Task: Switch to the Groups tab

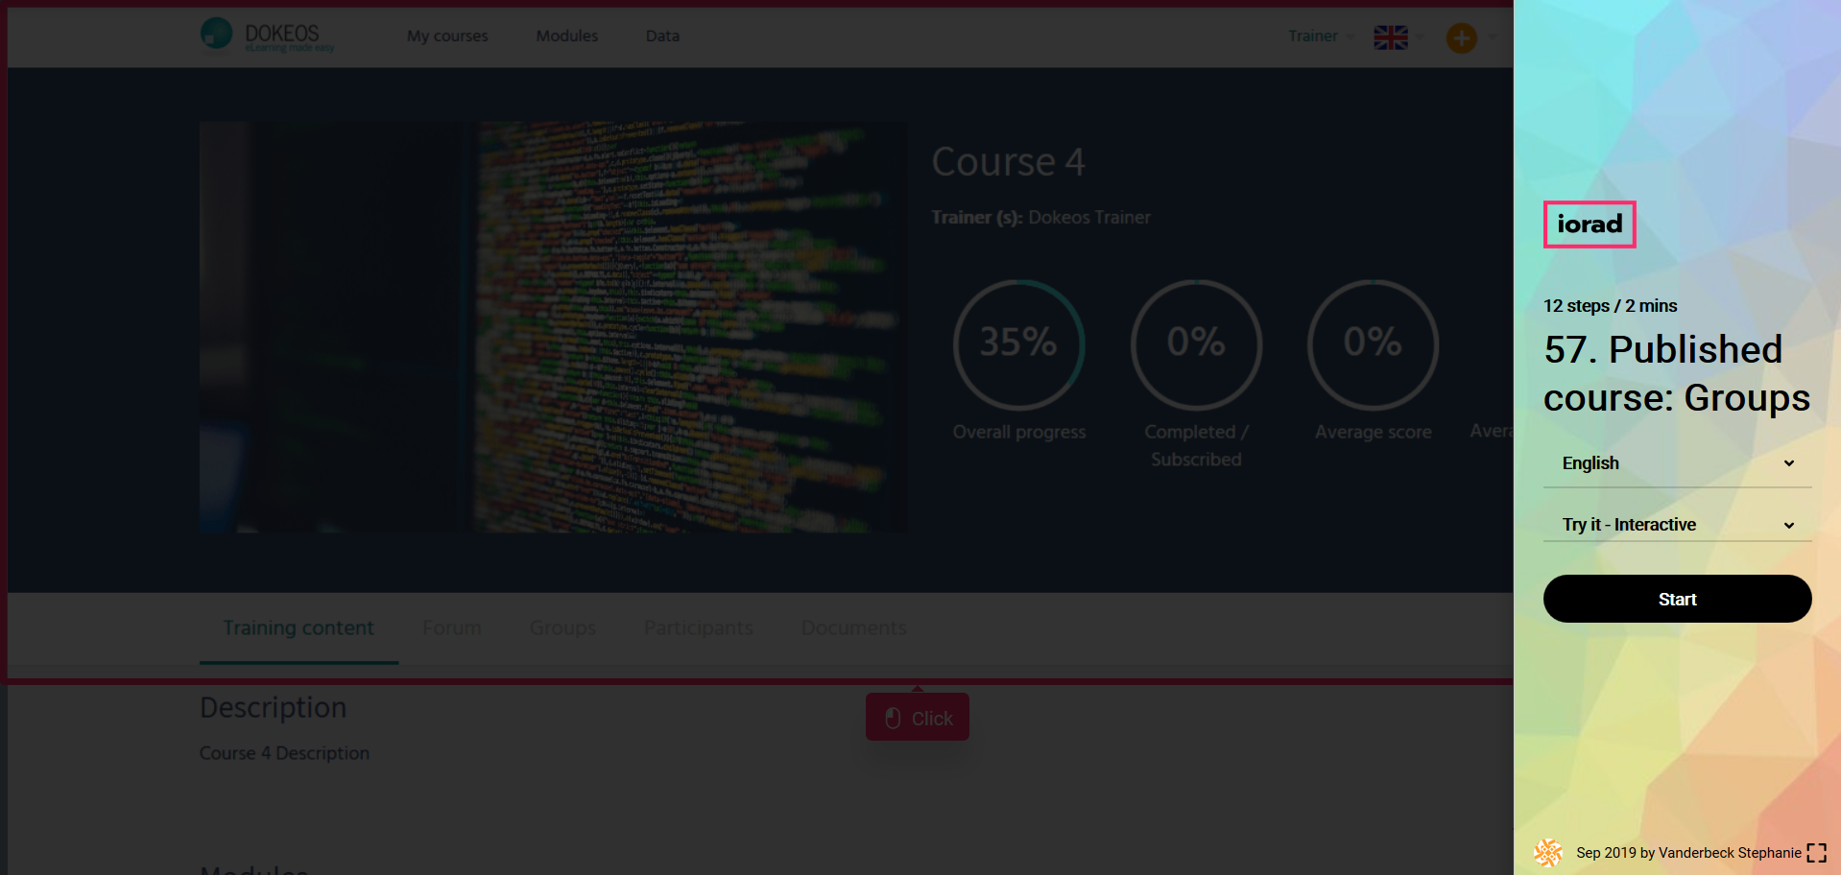Action: pyautogui.click(x=562, y=628)
